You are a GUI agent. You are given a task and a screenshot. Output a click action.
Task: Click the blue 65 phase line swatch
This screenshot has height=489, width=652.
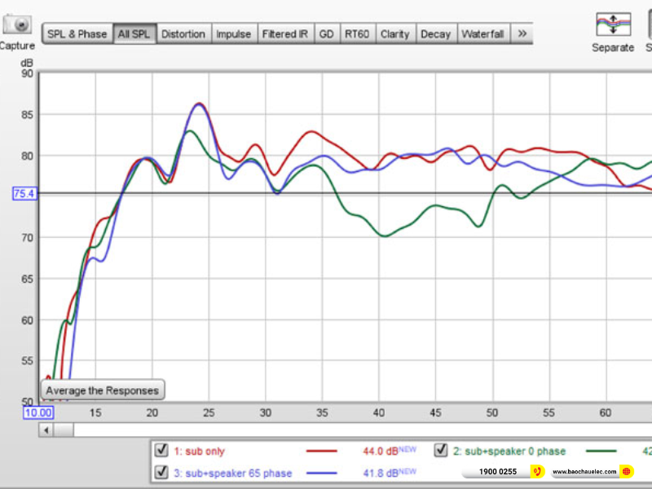pyautogui.click(x=322, y=473)
